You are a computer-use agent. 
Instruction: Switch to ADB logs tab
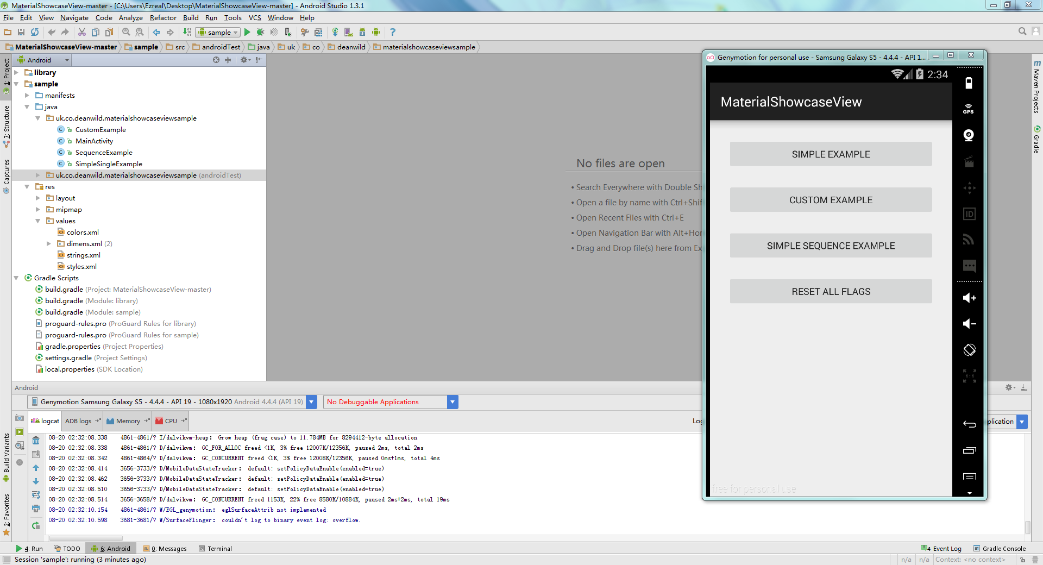pyautogui.click(x=83, y=421)
